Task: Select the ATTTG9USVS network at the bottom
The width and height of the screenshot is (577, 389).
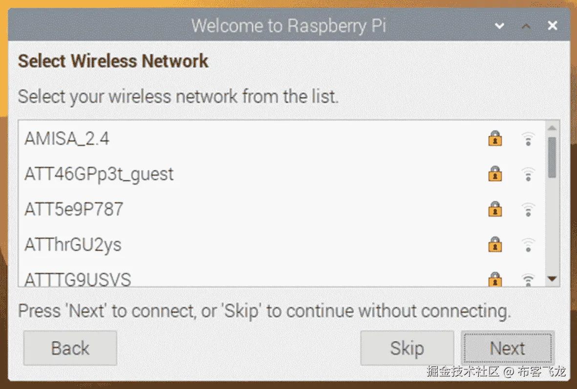Action: pyautogui.click(x=78, y=280)
